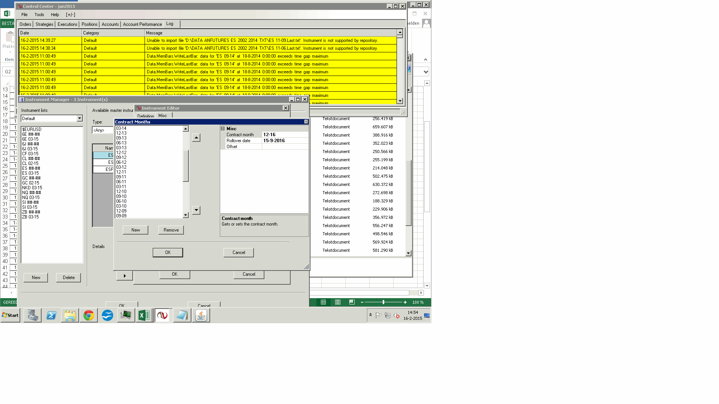This screenshot has width=719, height=404.
Task: Switch Excel to Page Break Preview
Action: coord(352,302)
